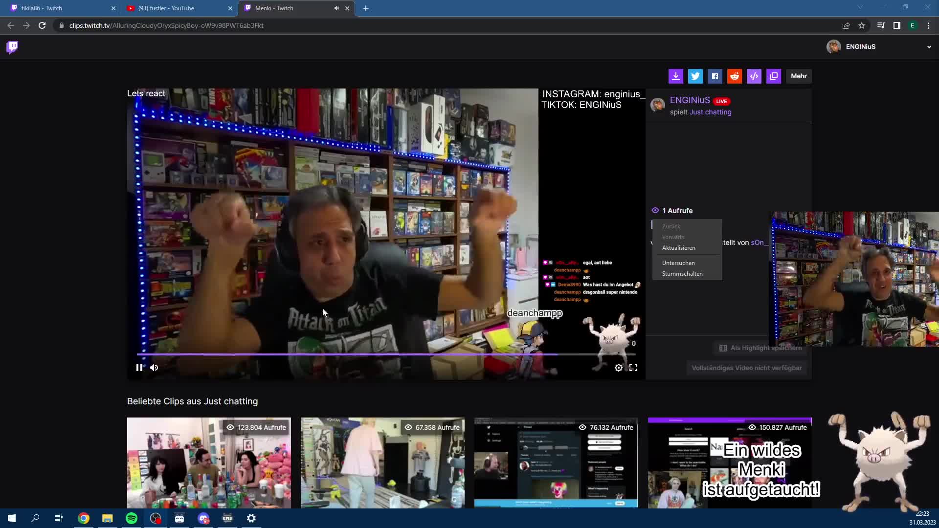Open the Chrome profile E avatar
This screenshot has height=528, width=939.
click(x=912, y=25)
